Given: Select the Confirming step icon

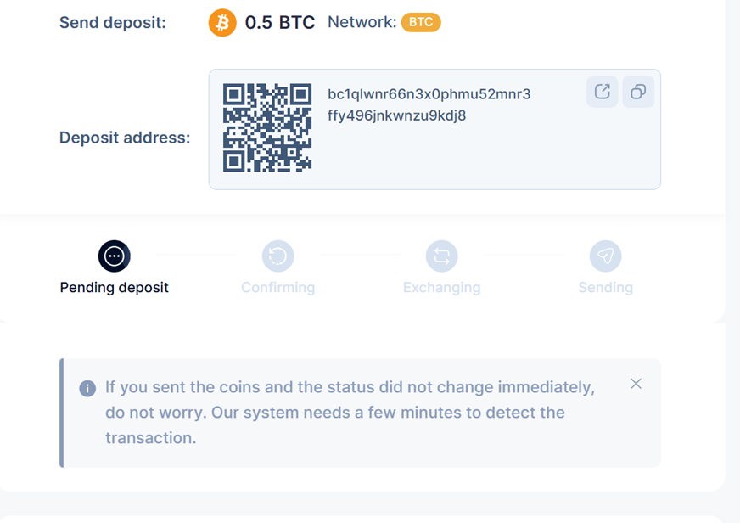Looking at the screenshot, I should click(278, 256).
